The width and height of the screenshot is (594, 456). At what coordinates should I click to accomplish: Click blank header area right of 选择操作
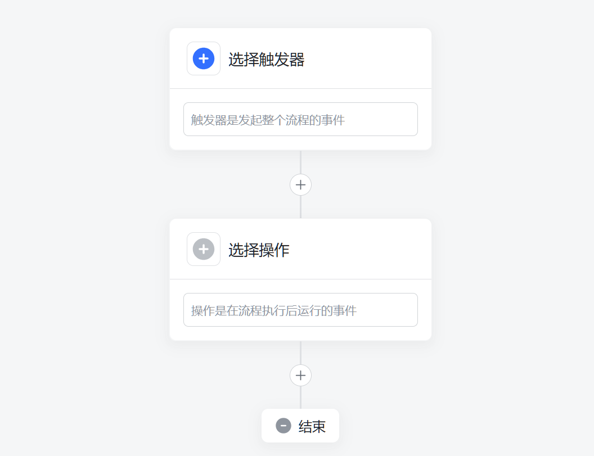tap(366, 250)
